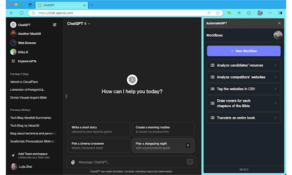Open Tech Blog by Meathill chat
This screenshot has height=175, width=292.
[x=25, y=125]
